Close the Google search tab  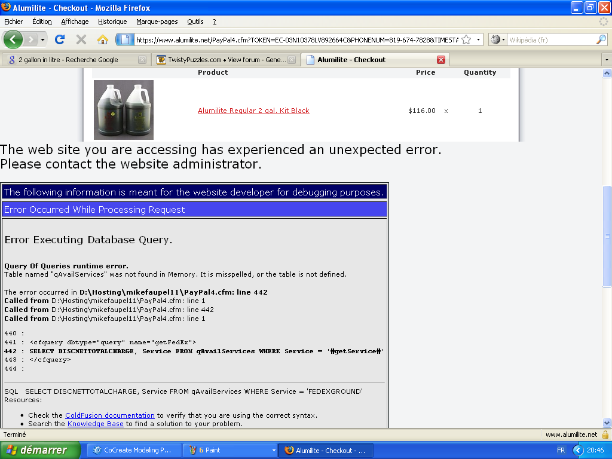click(x=142, y=60)
